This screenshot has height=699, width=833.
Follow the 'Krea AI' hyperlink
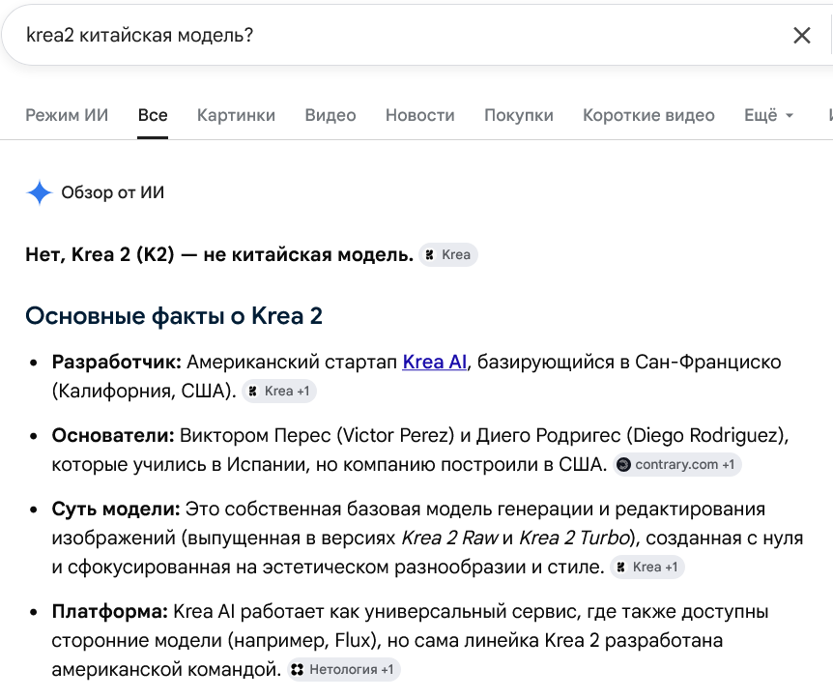point(435,362)
